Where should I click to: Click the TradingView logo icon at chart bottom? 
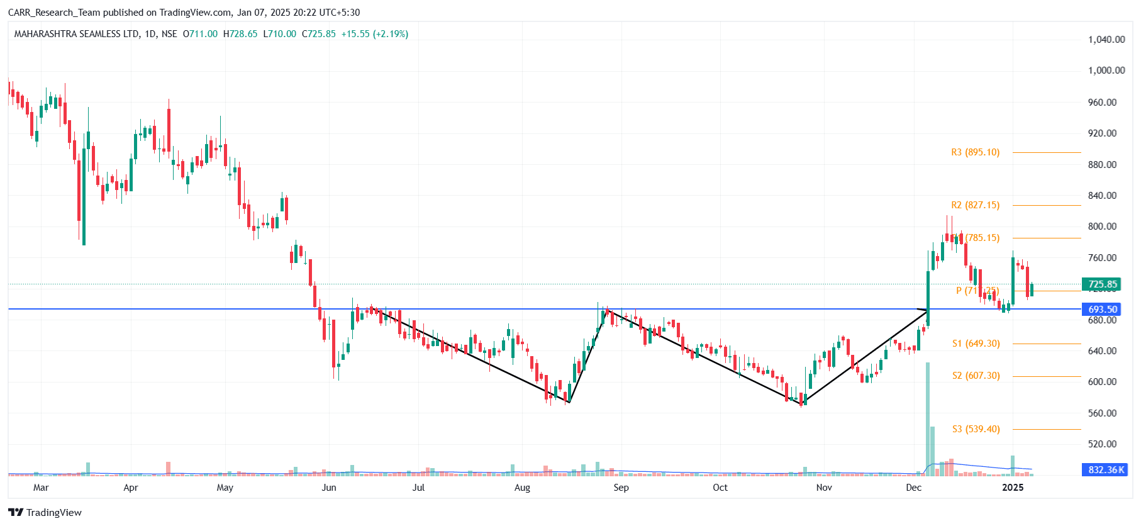click(x=16, y=512)
